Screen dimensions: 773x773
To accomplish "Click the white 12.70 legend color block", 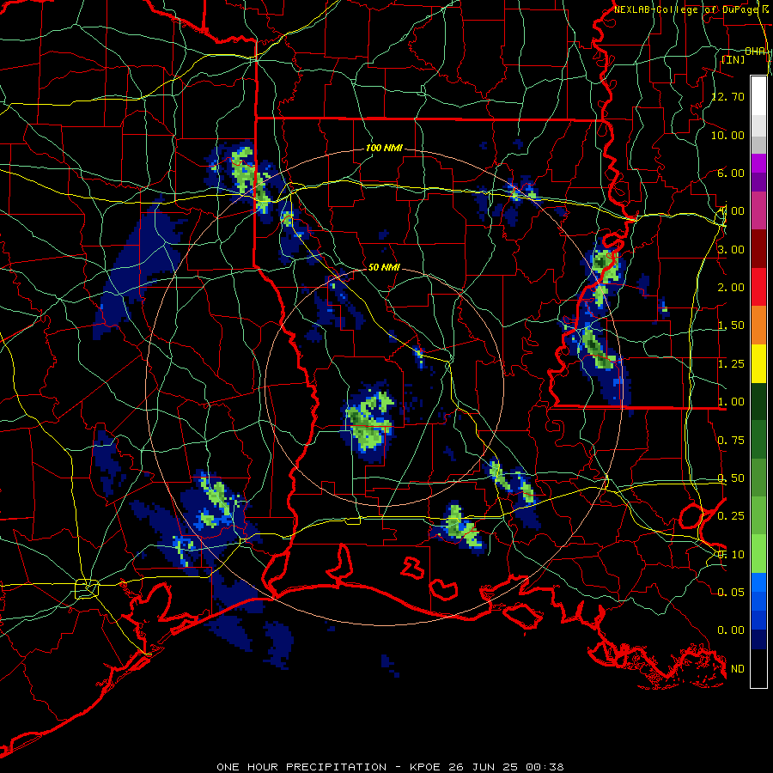I will click(758, 95).
